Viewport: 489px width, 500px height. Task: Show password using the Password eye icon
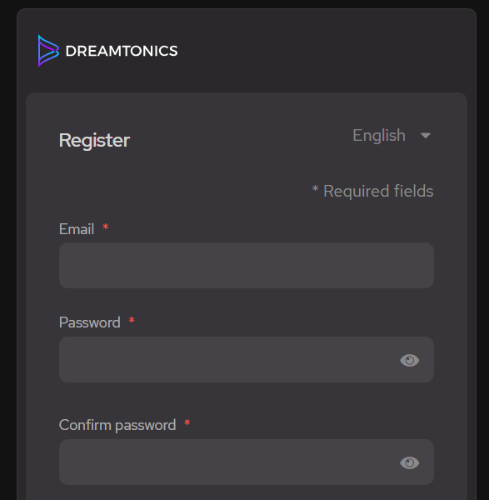coord(410,360)
